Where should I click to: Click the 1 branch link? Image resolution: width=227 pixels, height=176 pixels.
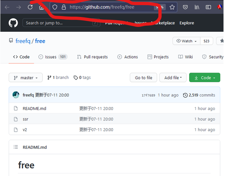click(58, 78)
